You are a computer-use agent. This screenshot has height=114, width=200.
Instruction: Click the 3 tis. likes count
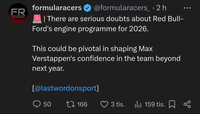pyautogui.click(x=118, y=104)
